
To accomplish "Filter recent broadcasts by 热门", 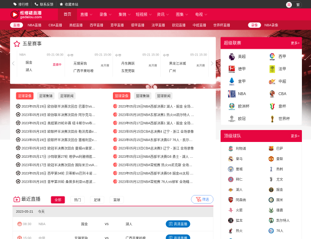I will pos(78,199).
